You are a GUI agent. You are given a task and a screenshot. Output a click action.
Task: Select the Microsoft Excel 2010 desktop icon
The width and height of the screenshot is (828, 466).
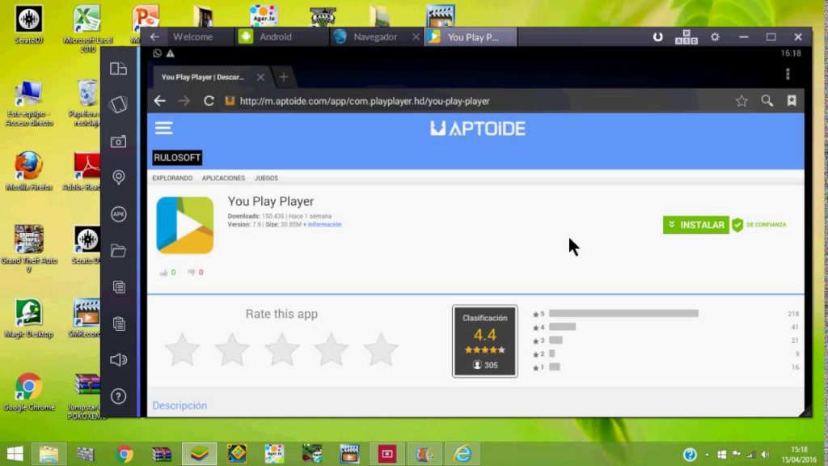click(87, 29)
